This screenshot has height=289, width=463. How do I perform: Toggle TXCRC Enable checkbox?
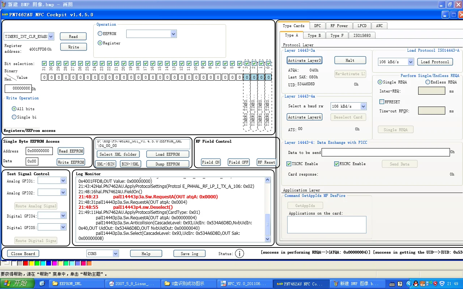coord(289,164)
